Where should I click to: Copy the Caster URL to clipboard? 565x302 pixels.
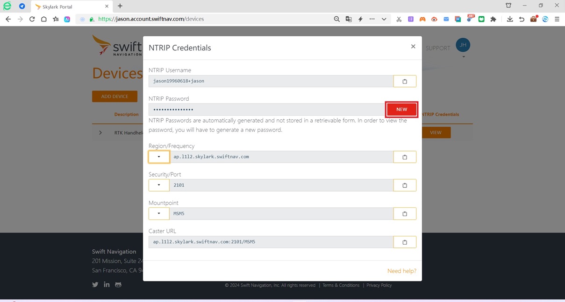tap(405, 242)
